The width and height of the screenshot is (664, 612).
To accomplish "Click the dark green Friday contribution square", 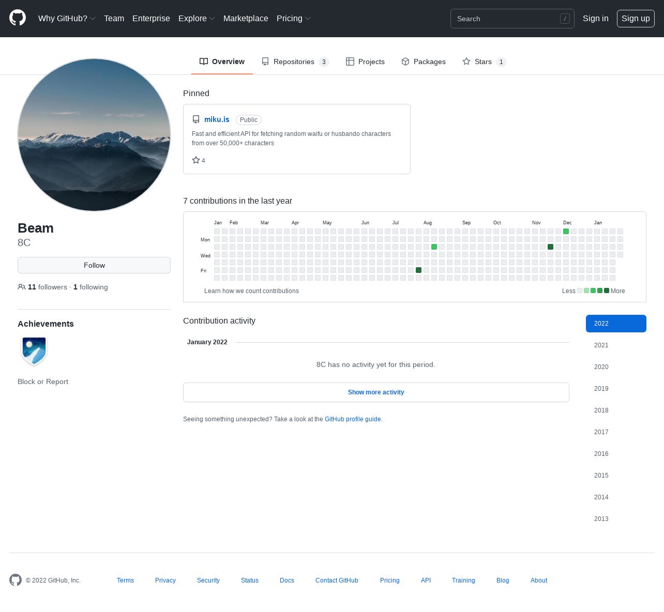I will pos(418,270).
